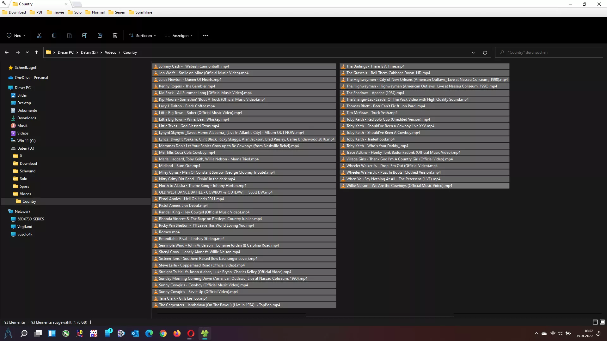
Task: Select OneDrive - Personal in sidebar
Action: click(31, 78)
